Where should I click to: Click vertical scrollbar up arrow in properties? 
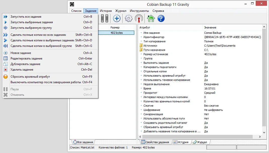(x=264, y=27)
